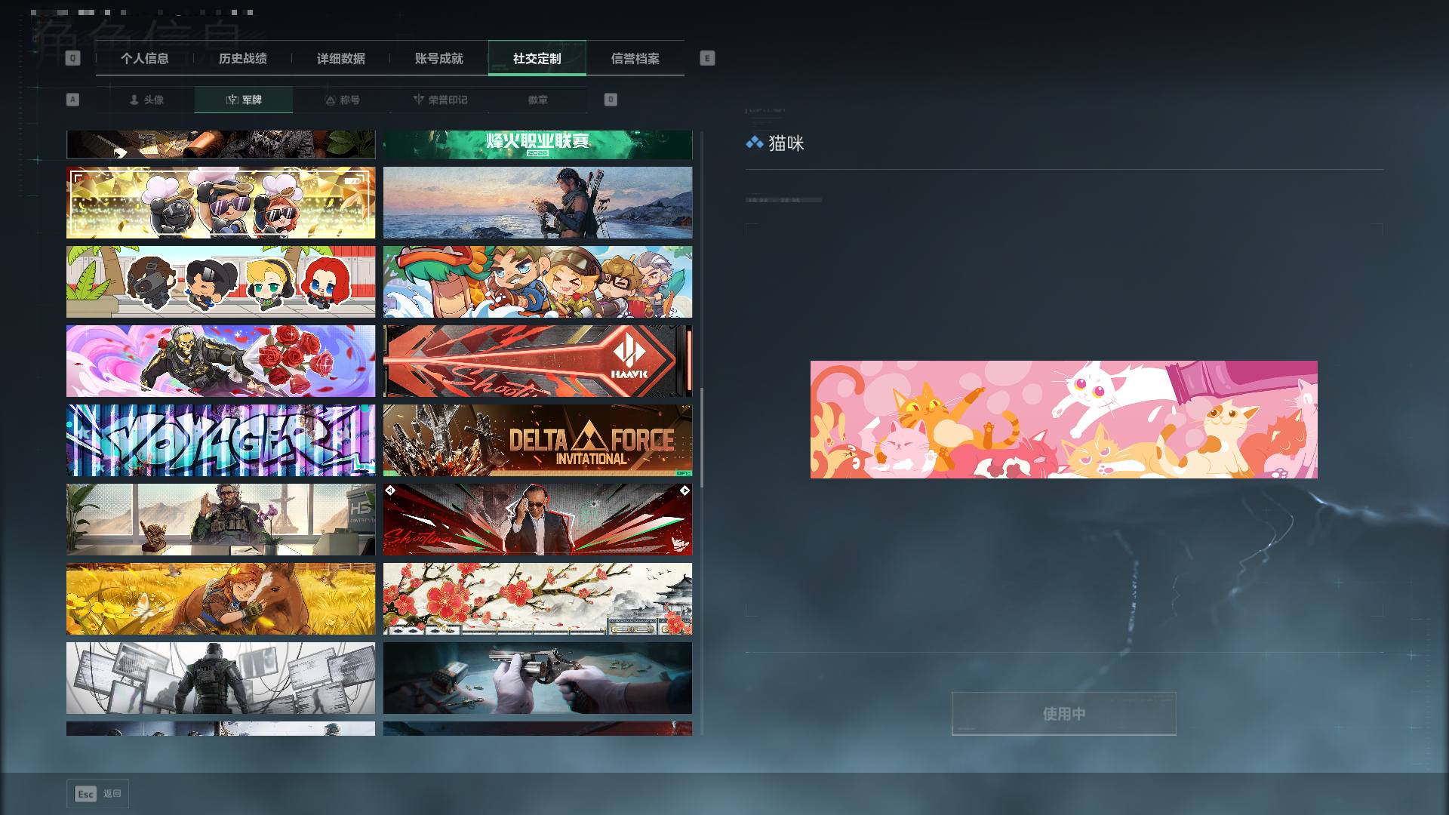Pick the plum blossom ink painting banner

click(x=537, y=598)
